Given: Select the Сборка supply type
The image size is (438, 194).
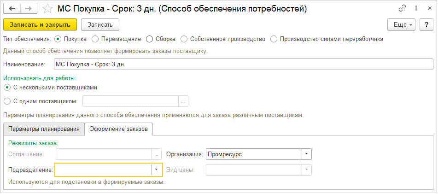Looking at the screenshot, I should click(x=150, y=39).
